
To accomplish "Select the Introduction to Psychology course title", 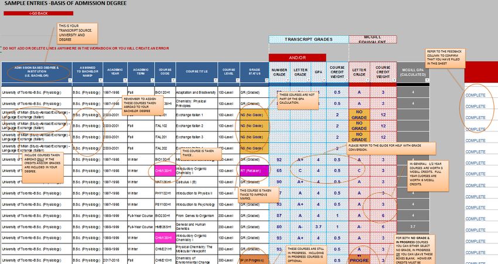I will [197, 205].
